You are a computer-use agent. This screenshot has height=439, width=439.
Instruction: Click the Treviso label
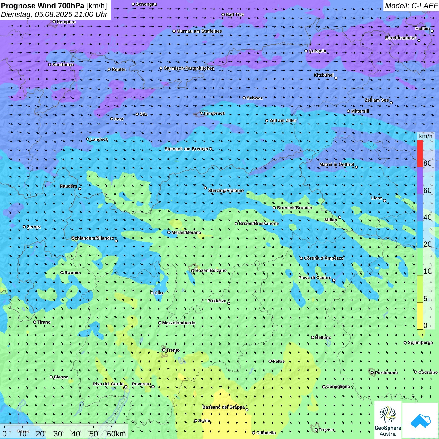326,430
